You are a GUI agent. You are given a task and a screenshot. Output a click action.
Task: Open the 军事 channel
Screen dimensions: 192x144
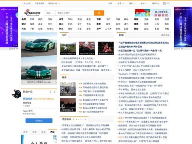(32, 19)
